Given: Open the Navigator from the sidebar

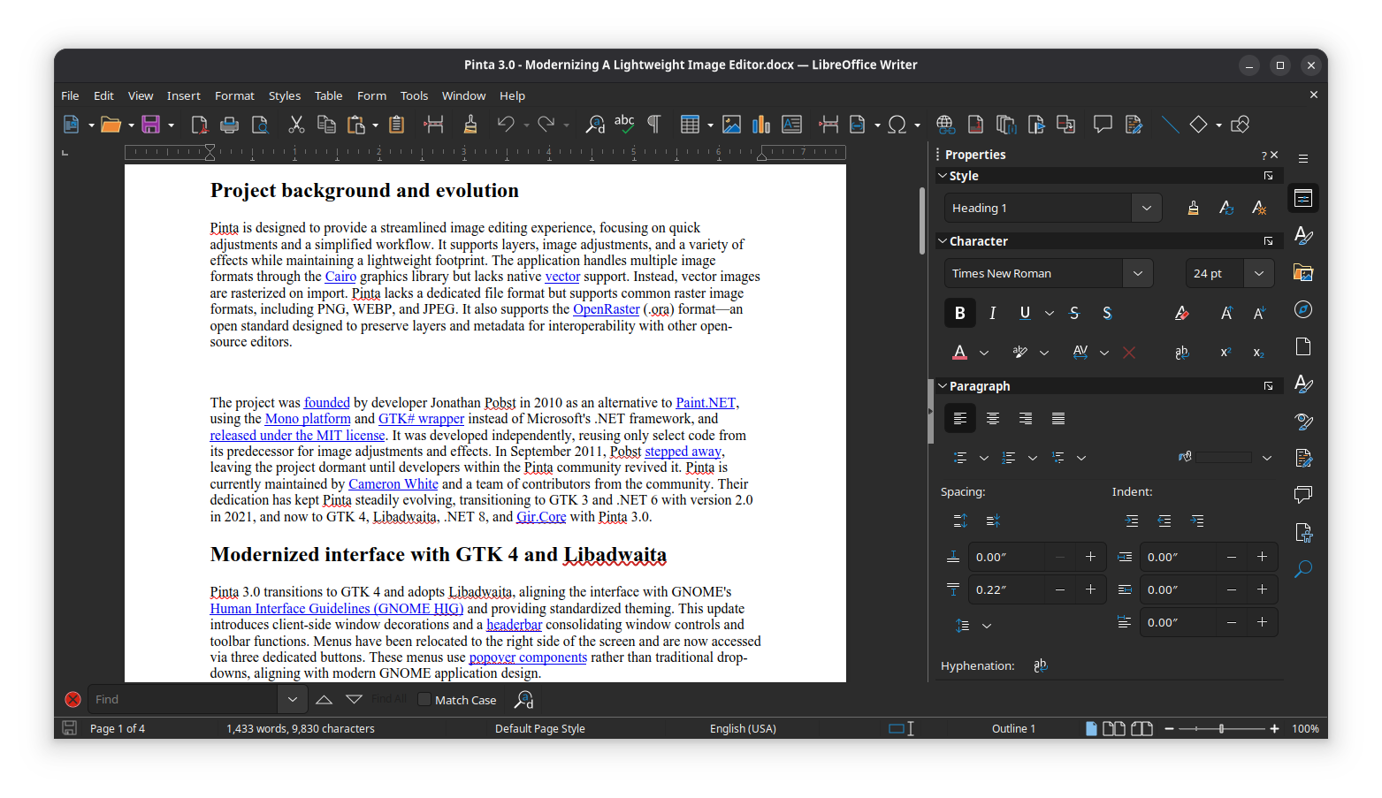Looking at the screenshot, I should [1303, 309].
